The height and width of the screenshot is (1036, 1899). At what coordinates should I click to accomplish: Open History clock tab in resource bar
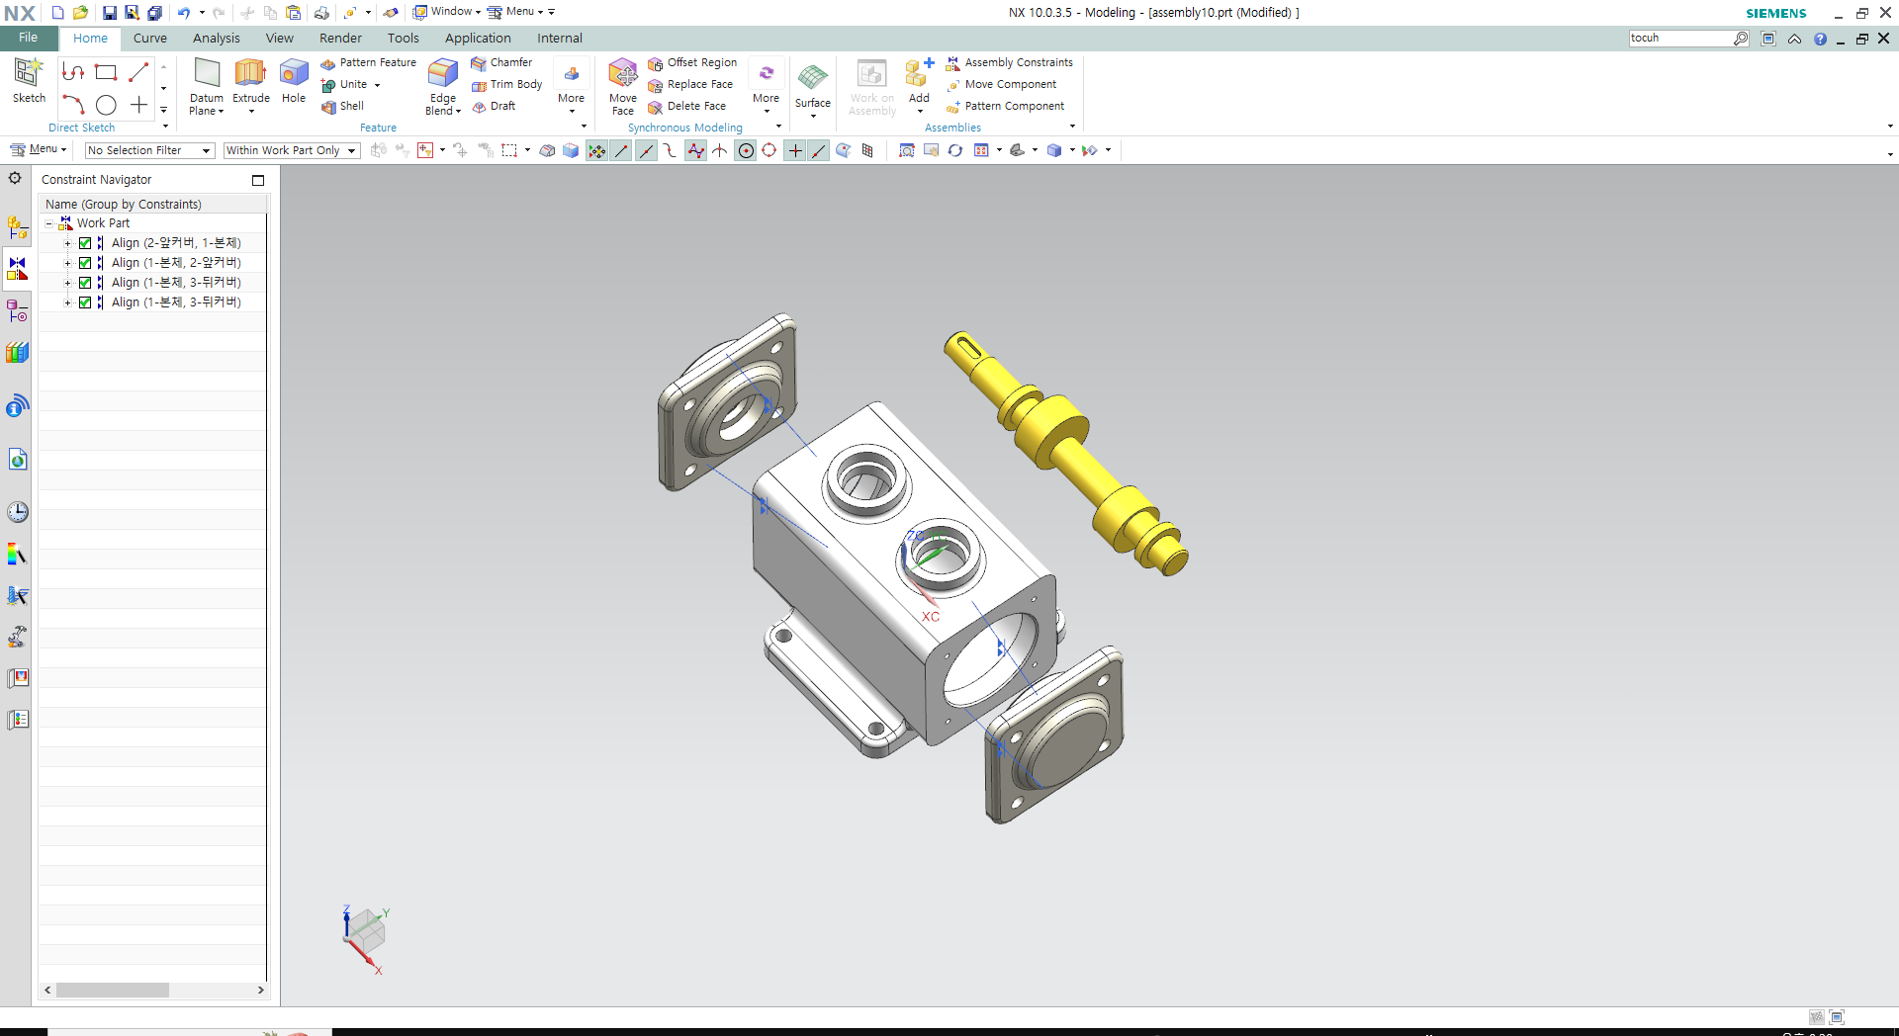(x=18, y=512)
